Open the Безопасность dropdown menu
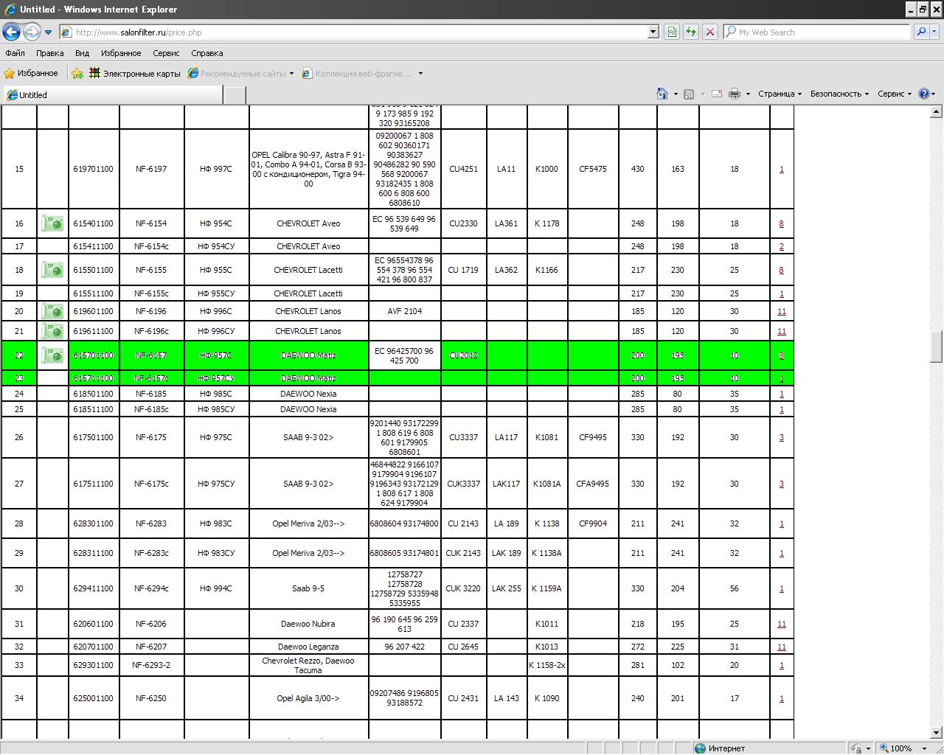The width and height of the screenshot is (944, 755). tap(839, 94)
